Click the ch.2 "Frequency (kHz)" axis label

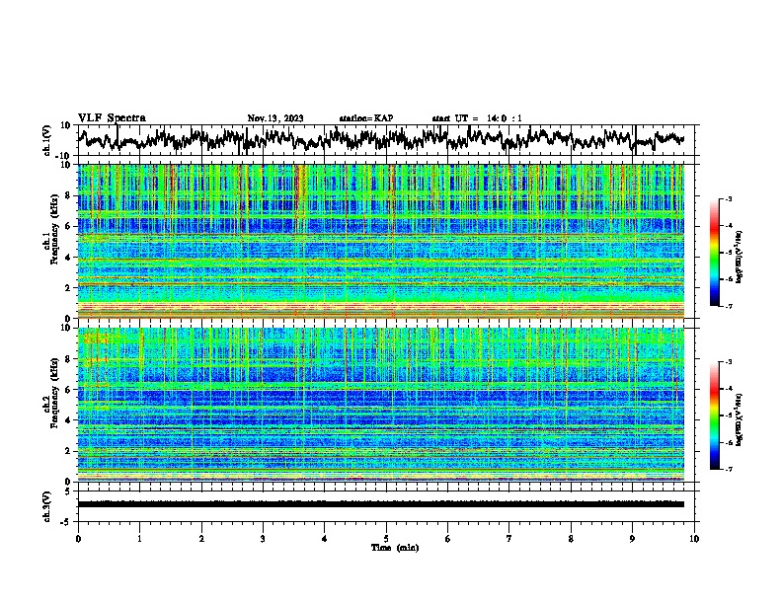coord(53,393)
